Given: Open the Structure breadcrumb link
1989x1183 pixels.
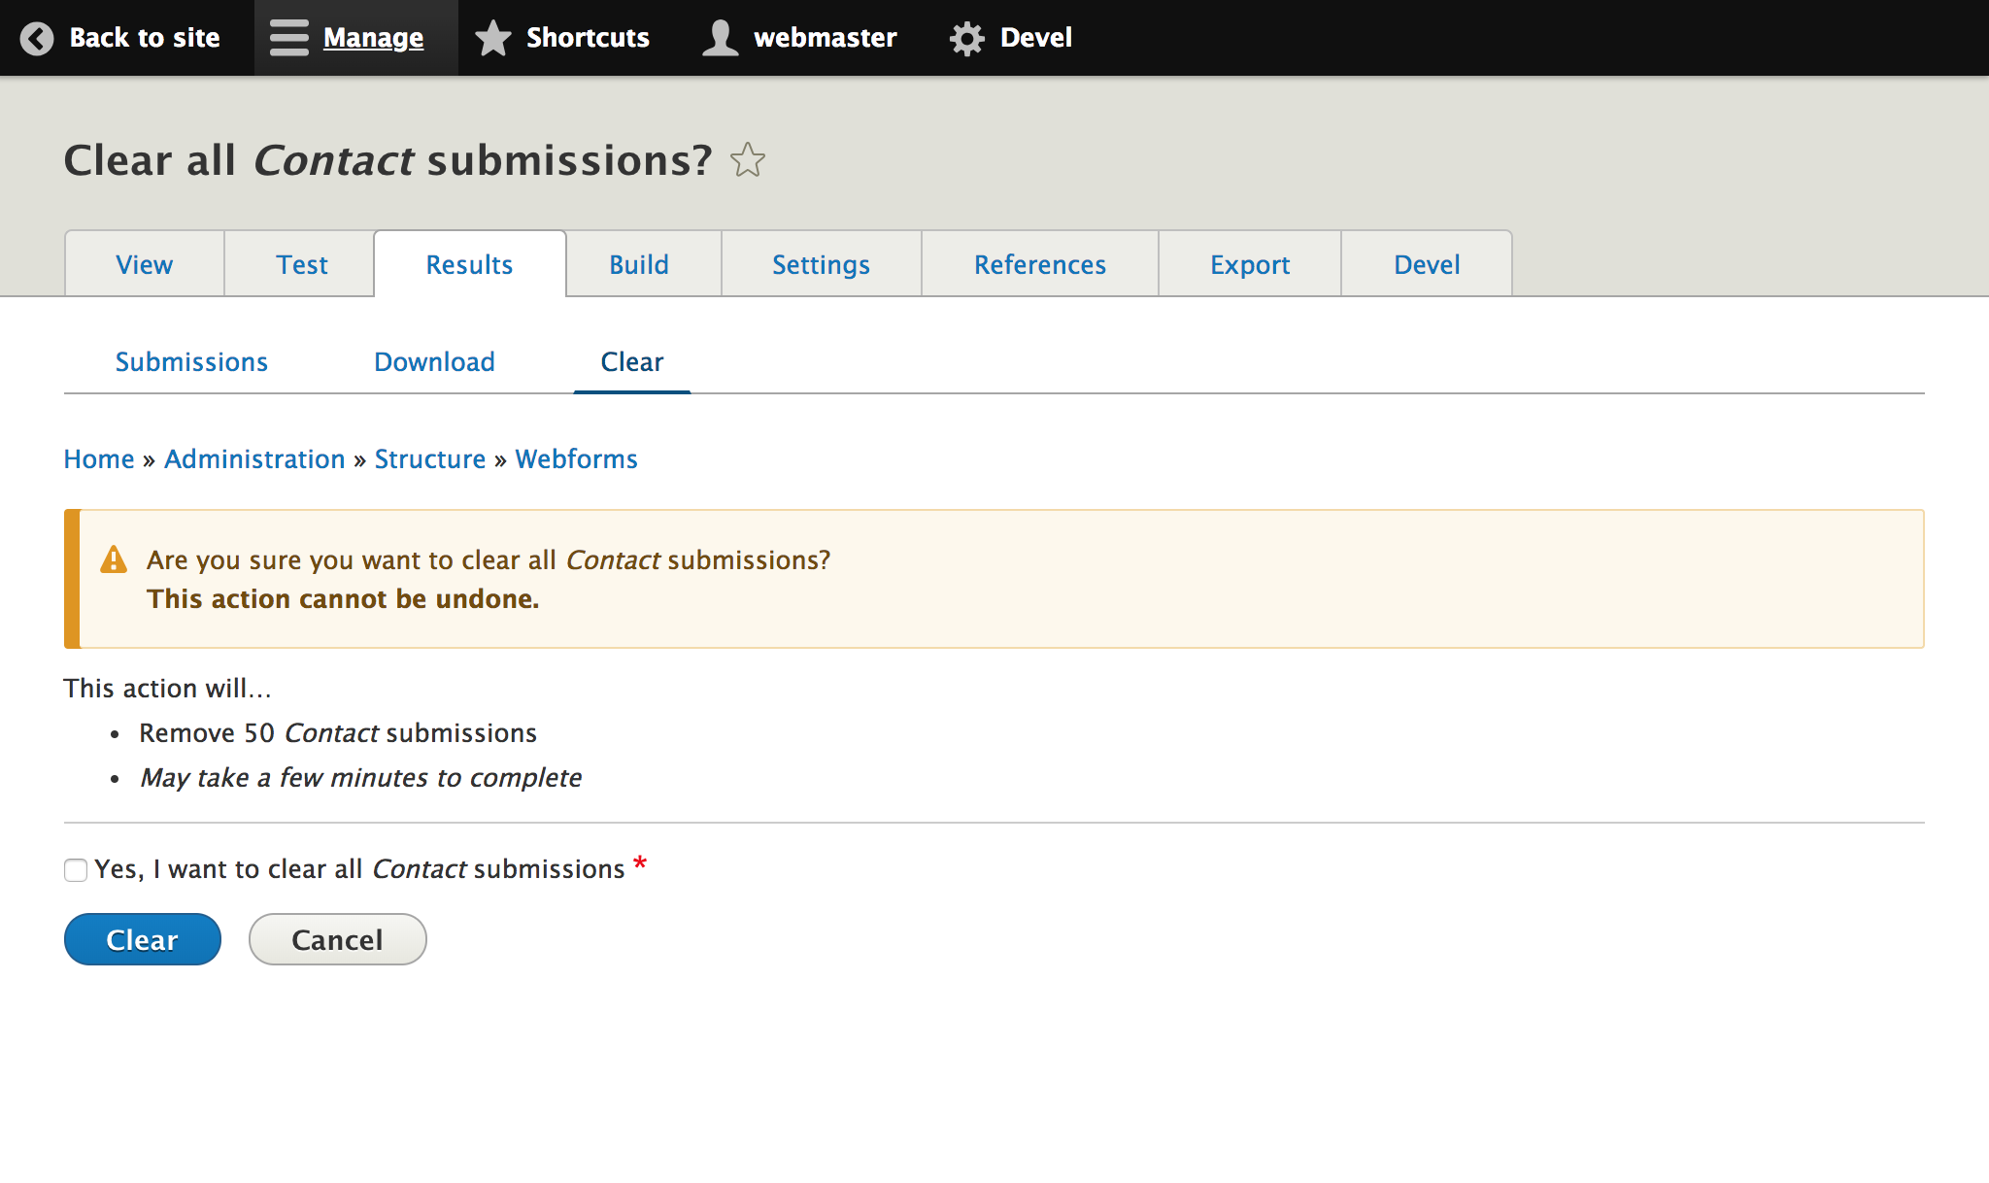Looking at the screenshot, I should [x=430, y=458].
